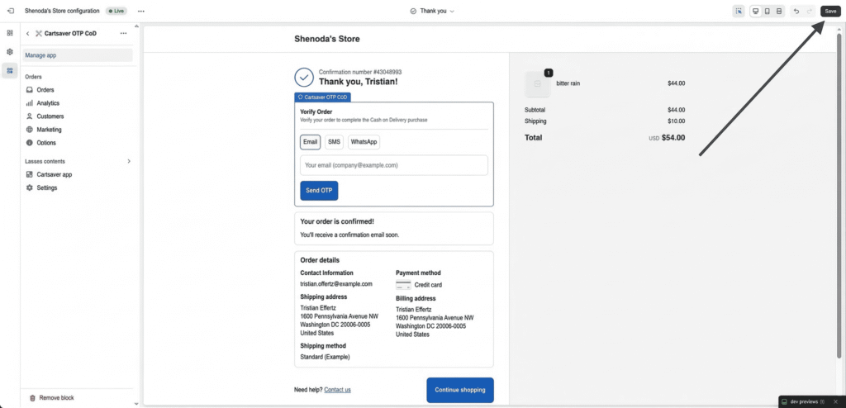
Task: Open the Orders sidebar item
Action: point(45,90)
